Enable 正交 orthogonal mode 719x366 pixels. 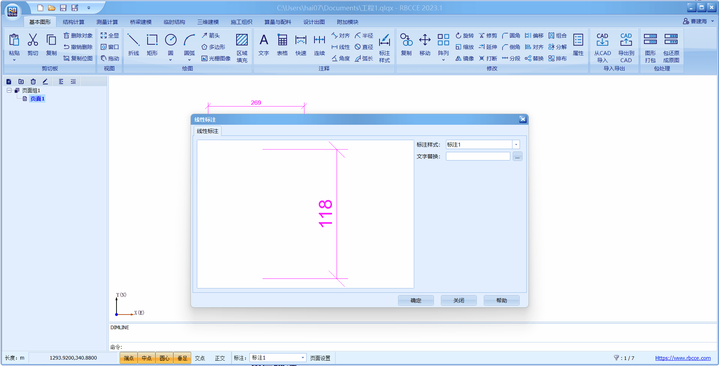220,358
